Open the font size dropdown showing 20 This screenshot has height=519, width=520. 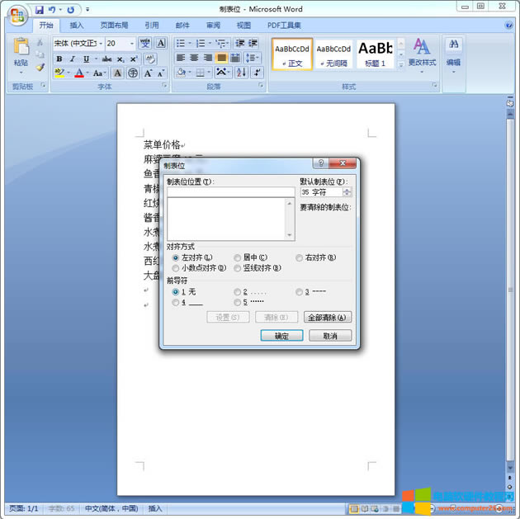[132, 43]
